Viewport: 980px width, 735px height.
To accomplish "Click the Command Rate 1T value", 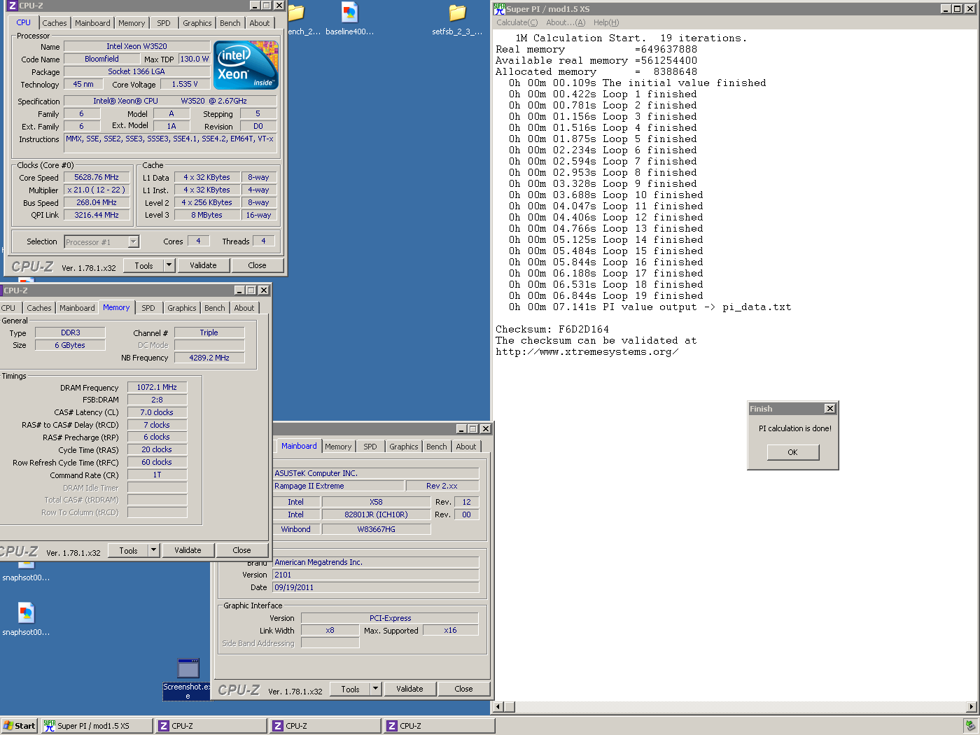I will tap(157, 475).
